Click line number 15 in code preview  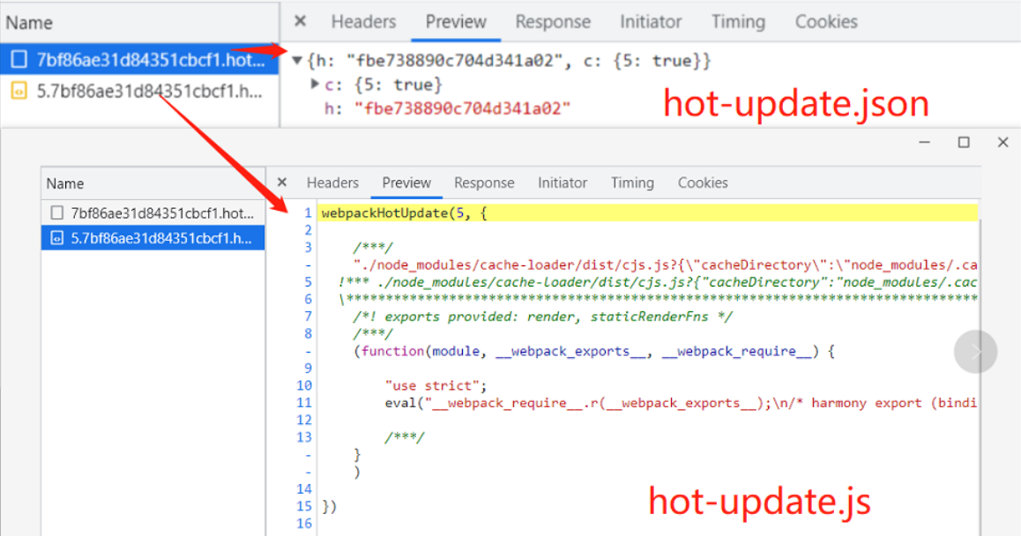pos(304,506)
